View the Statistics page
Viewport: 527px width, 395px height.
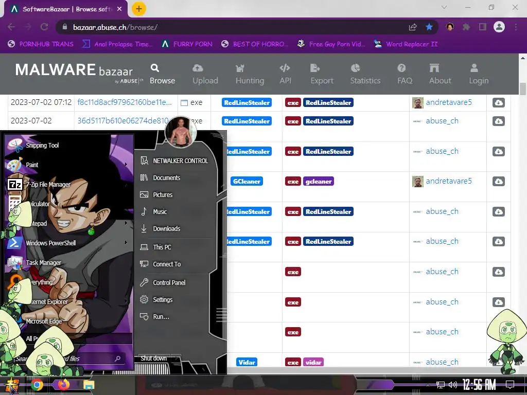click(x=365, y=74)
